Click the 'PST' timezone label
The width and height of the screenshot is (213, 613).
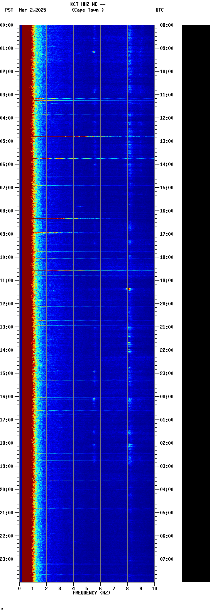click(9, 10)
